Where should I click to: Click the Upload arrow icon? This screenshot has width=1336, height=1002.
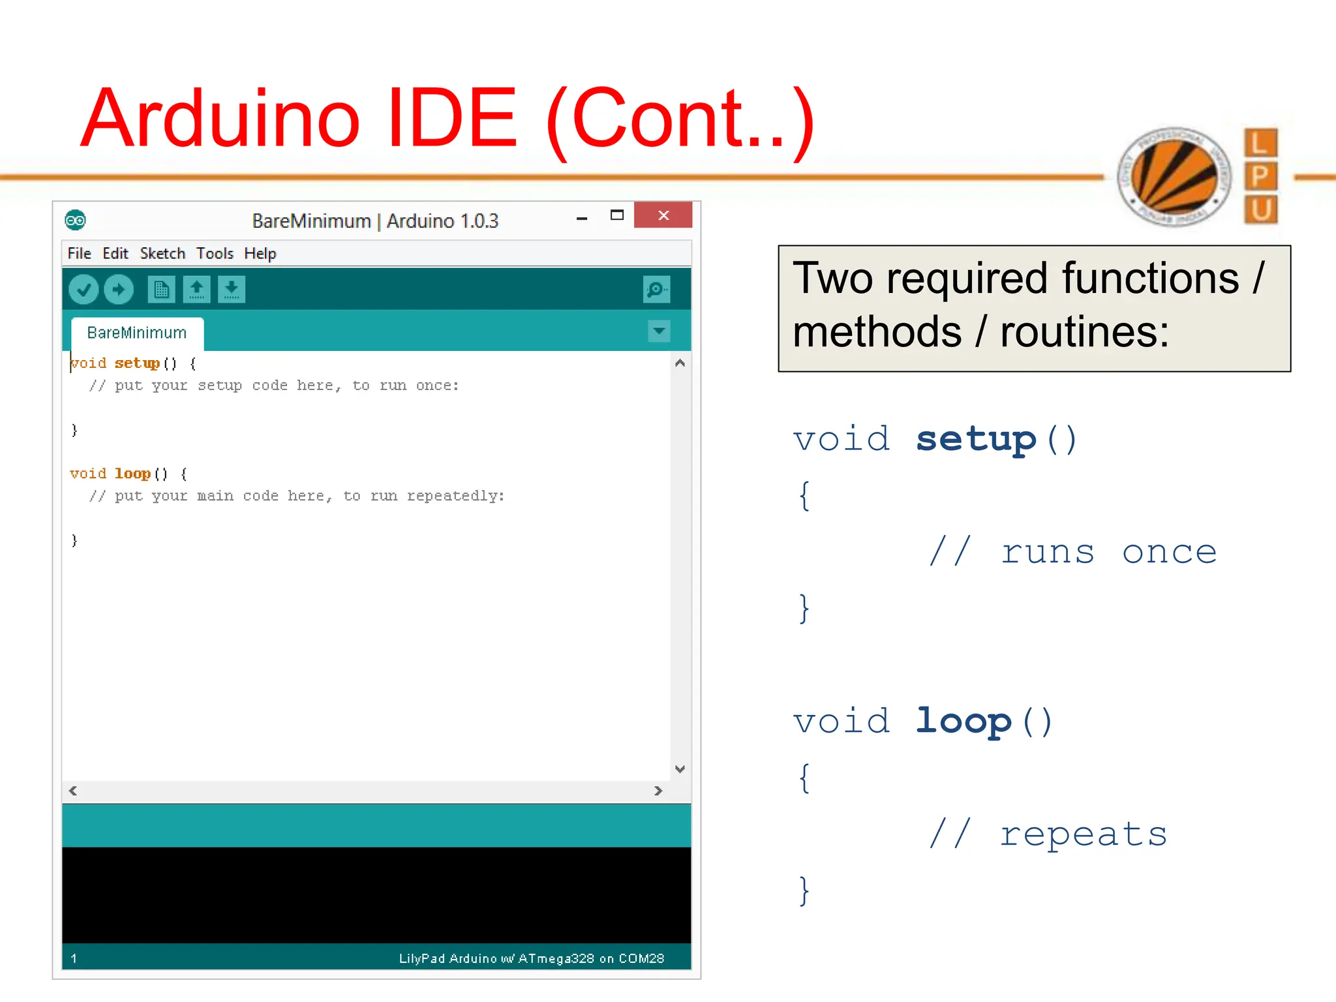click(119, 290)
